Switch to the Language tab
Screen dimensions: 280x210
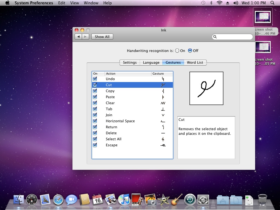point(151,63)
